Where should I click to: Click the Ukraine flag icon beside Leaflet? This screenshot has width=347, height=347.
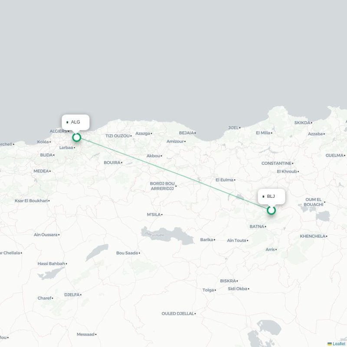click(330, 344)
